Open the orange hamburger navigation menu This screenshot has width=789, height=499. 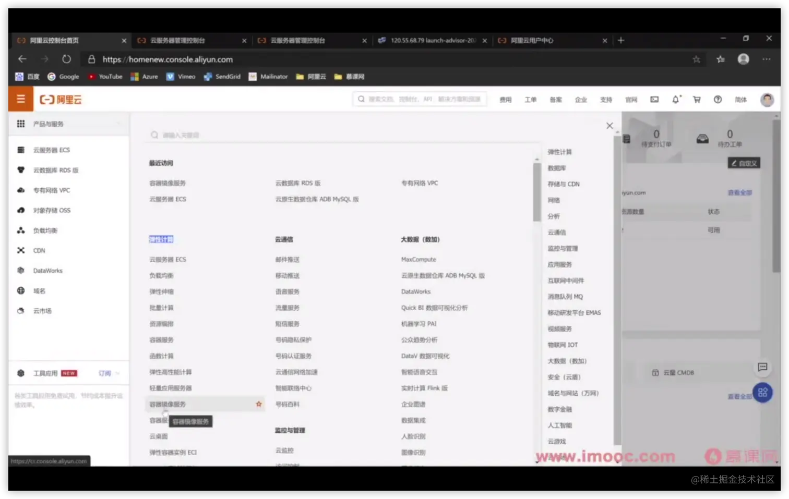21,99
